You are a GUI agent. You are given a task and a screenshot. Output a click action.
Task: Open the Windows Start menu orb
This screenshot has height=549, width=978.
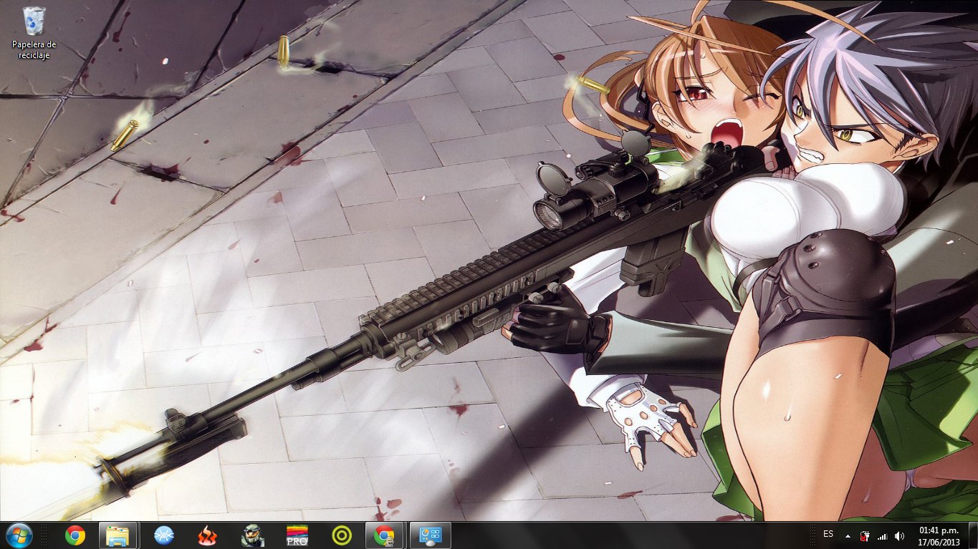point(19,535)
